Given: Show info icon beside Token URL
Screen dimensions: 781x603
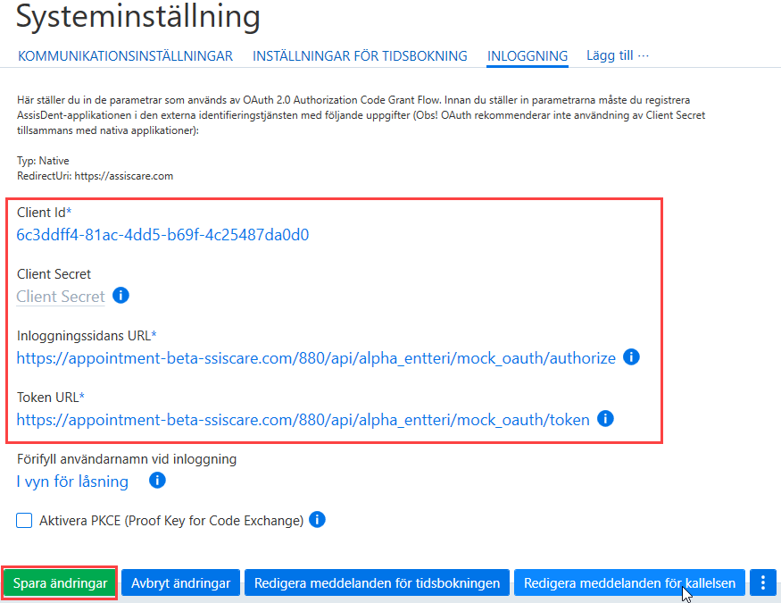Looking at the screenshot, I should click(x=605, y=419).
